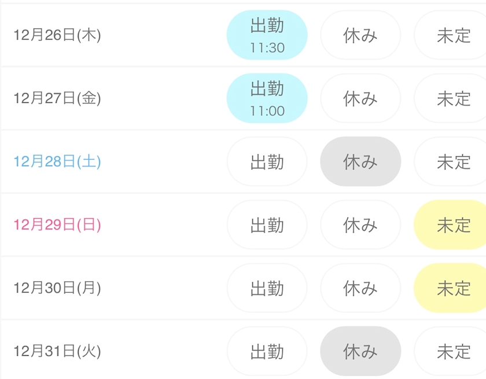Choose 休み for 12月27日(金)

point(360,98)
